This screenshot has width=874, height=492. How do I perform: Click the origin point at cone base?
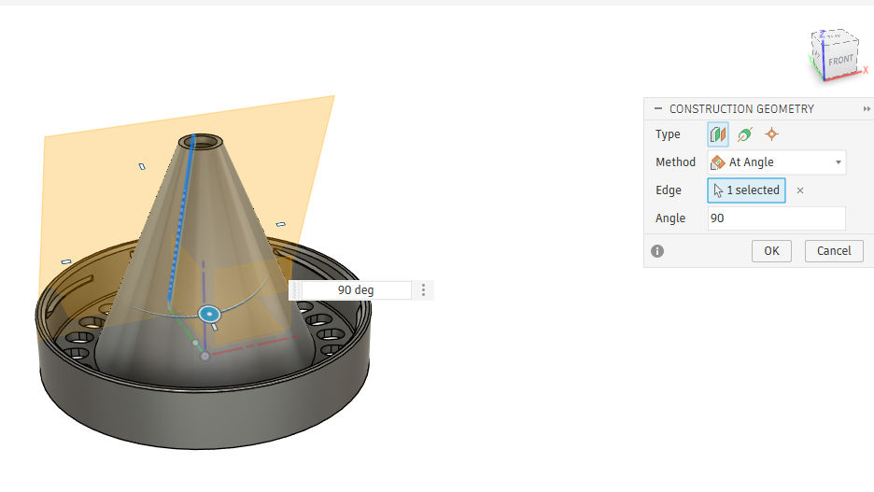pos(204,356)
